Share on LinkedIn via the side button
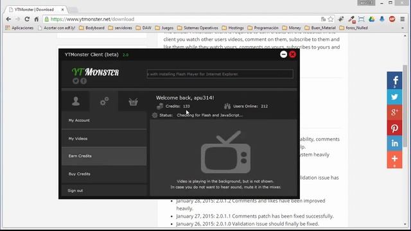Viewport: 411px width, 231px height. pyautogui.click(x=394, y=143)
